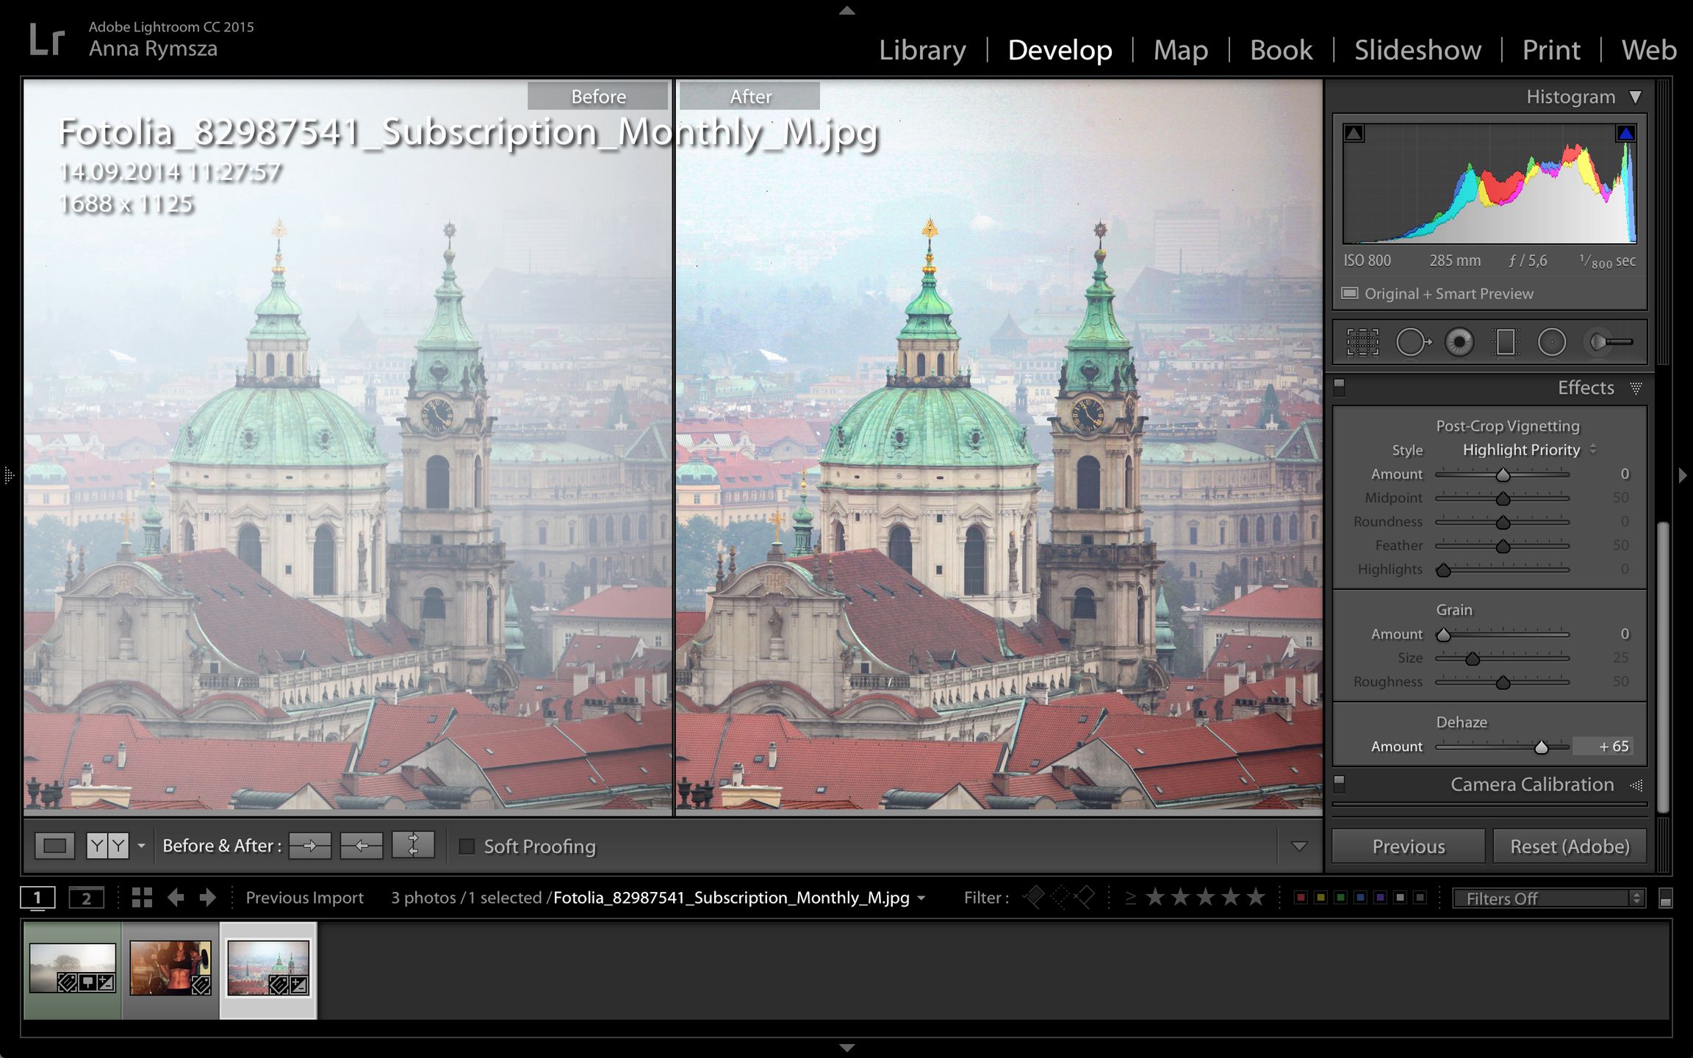This screenshot has width=1693, height=1058.
Task: Click the Reset (Adobe) button
Action: 1570,846
